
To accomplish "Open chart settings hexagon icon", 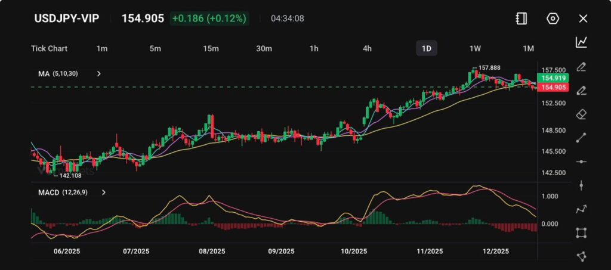I will (553, 18).
